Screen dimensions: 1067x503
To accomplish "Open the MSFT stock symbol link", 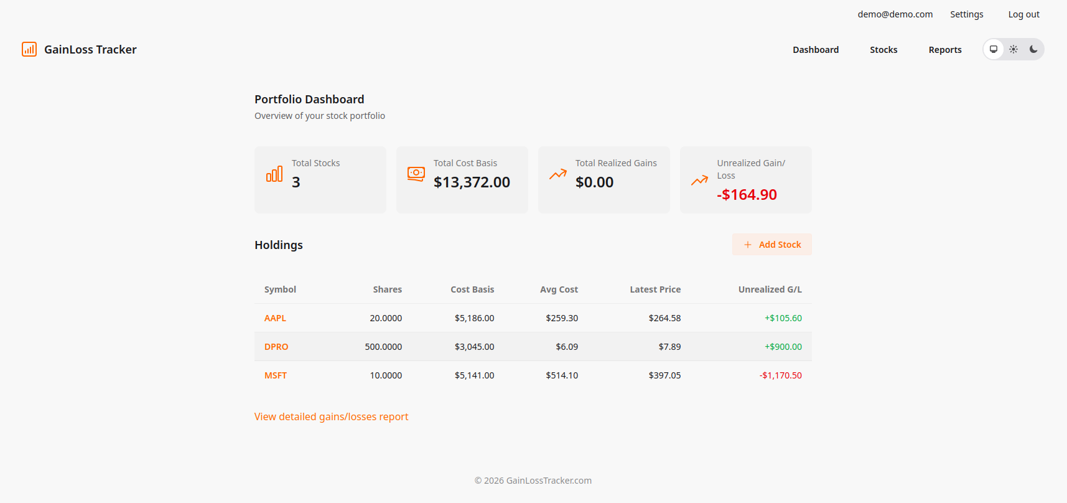I will tap(276, 375).
